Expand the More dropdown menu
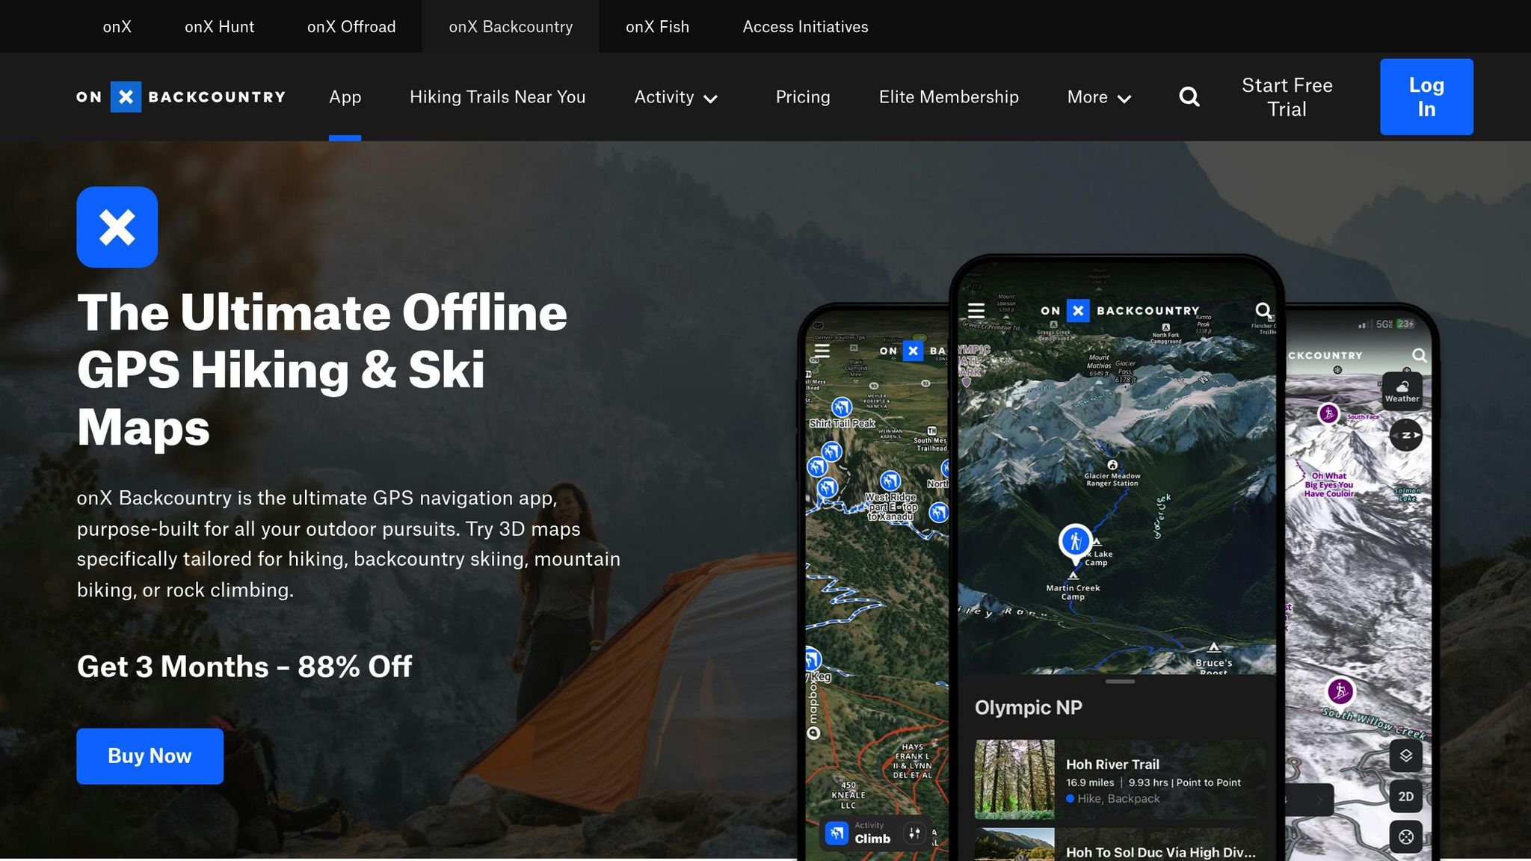This screenshot has width=1531, height=861. coord(1099,97)
